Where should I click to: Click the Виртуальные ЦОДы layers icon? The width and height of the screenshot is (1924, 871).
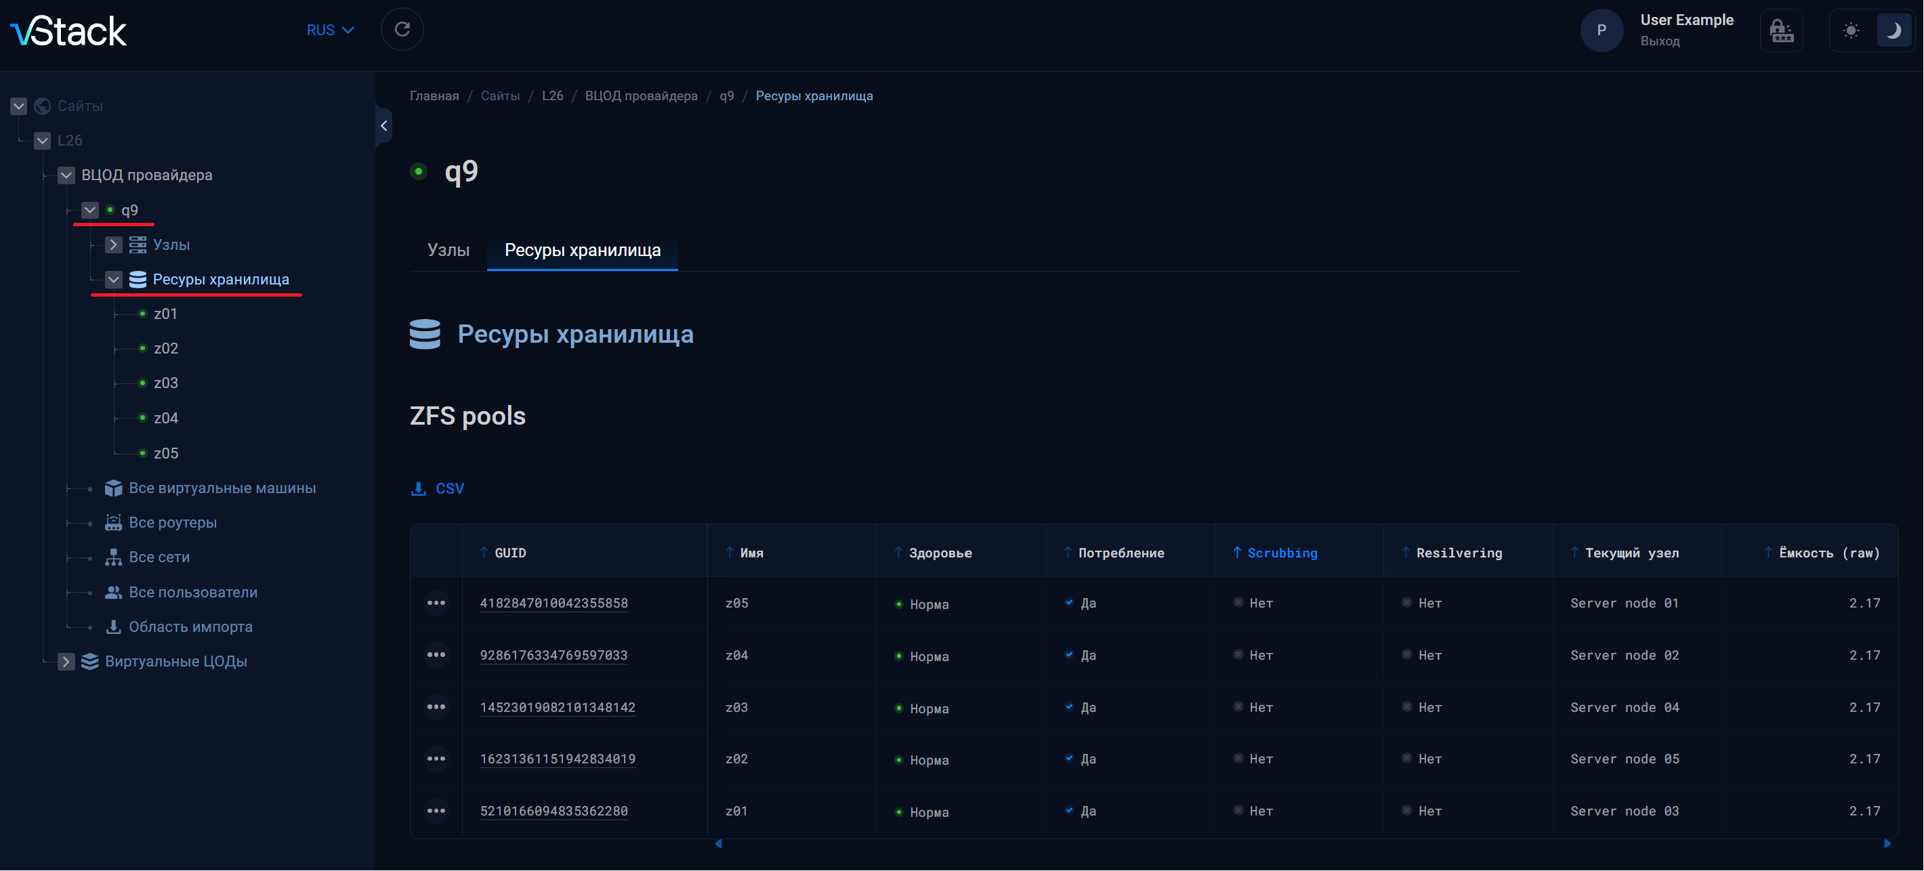tap(90, 662)
